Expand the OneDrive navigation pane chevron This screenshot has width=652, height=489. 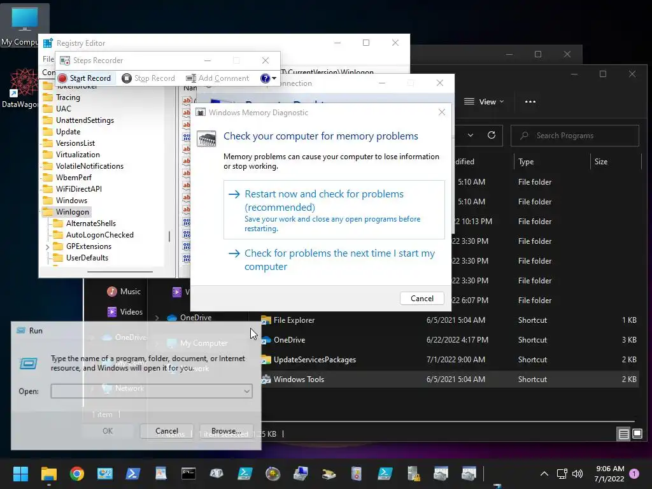coord(157,318)
